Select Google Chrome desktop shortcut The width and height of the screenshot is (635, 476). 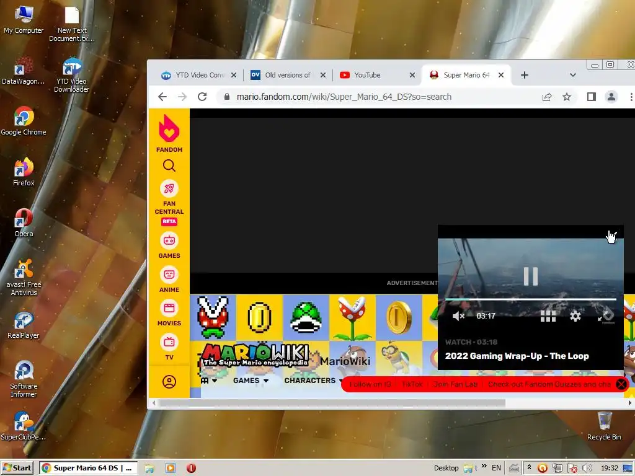point(24,121)
